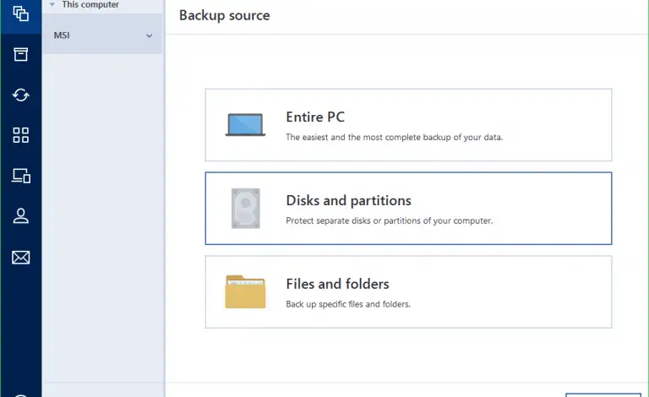The height and width of the screenshot is (397, 649).
Task: Open the Account person icon in sidebar
Action: (20, 216)
